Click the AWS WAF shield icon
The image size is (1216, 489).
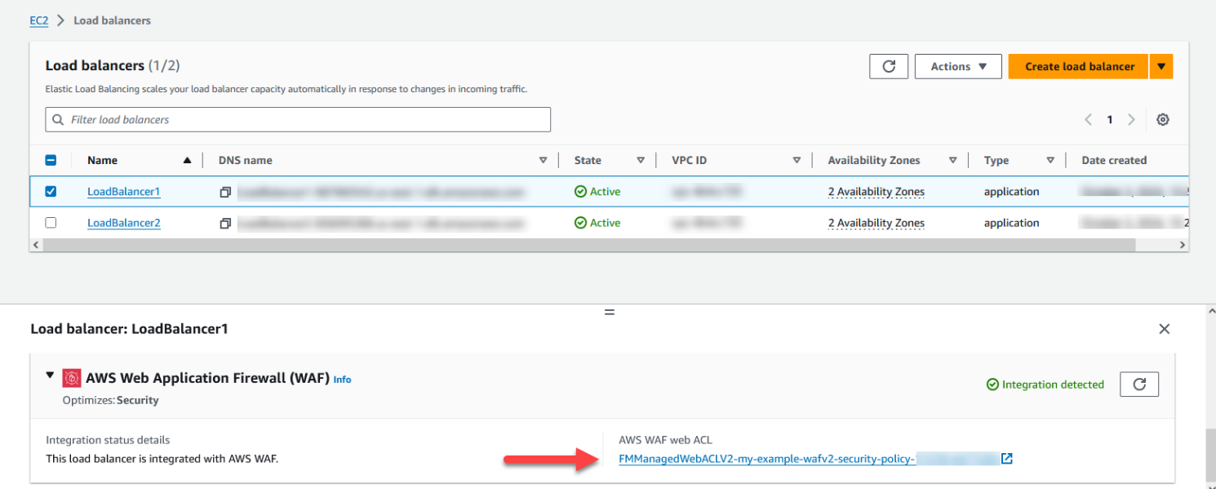pyautogui.click(x=72, y=377)
